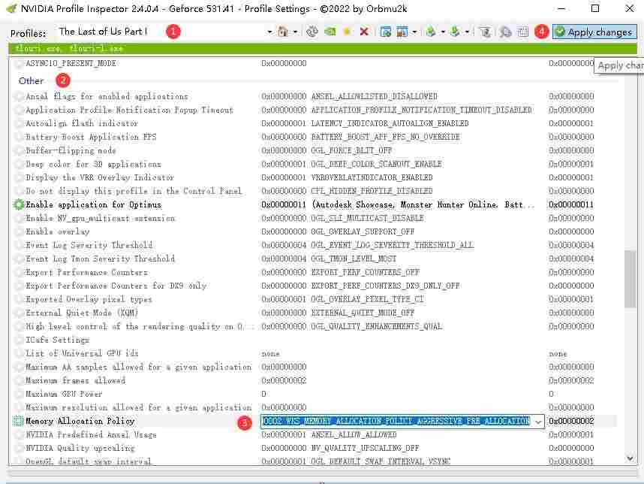
Task: Select 'Exported Overlay pixel types' setting
Action: point(89,299)
